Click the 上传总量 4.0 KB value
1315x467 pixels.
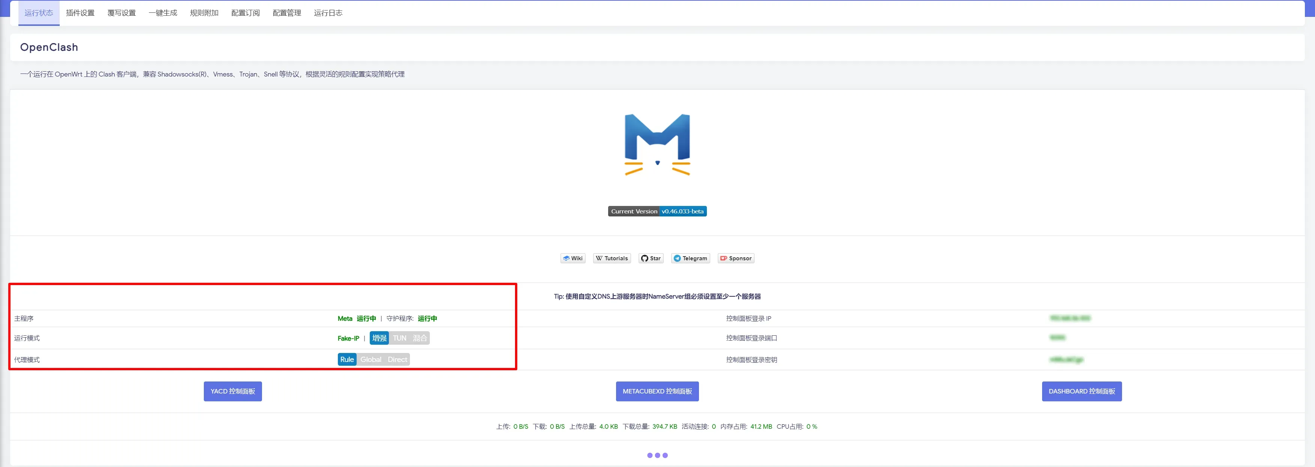609,427
